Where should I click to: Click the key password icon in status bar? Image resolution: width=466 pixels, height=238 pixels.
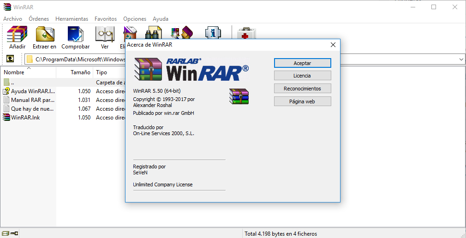click(14, 233)
